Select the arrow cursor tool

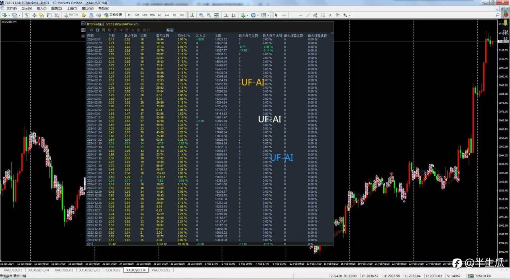(x=276, y=15)
